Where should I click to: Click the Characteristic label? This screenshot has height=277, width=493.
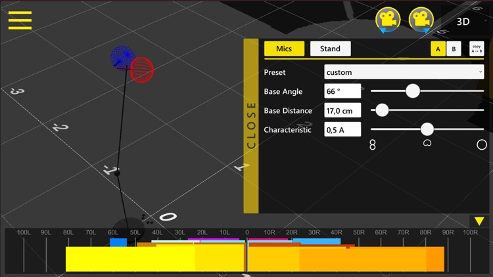[287, 130]
